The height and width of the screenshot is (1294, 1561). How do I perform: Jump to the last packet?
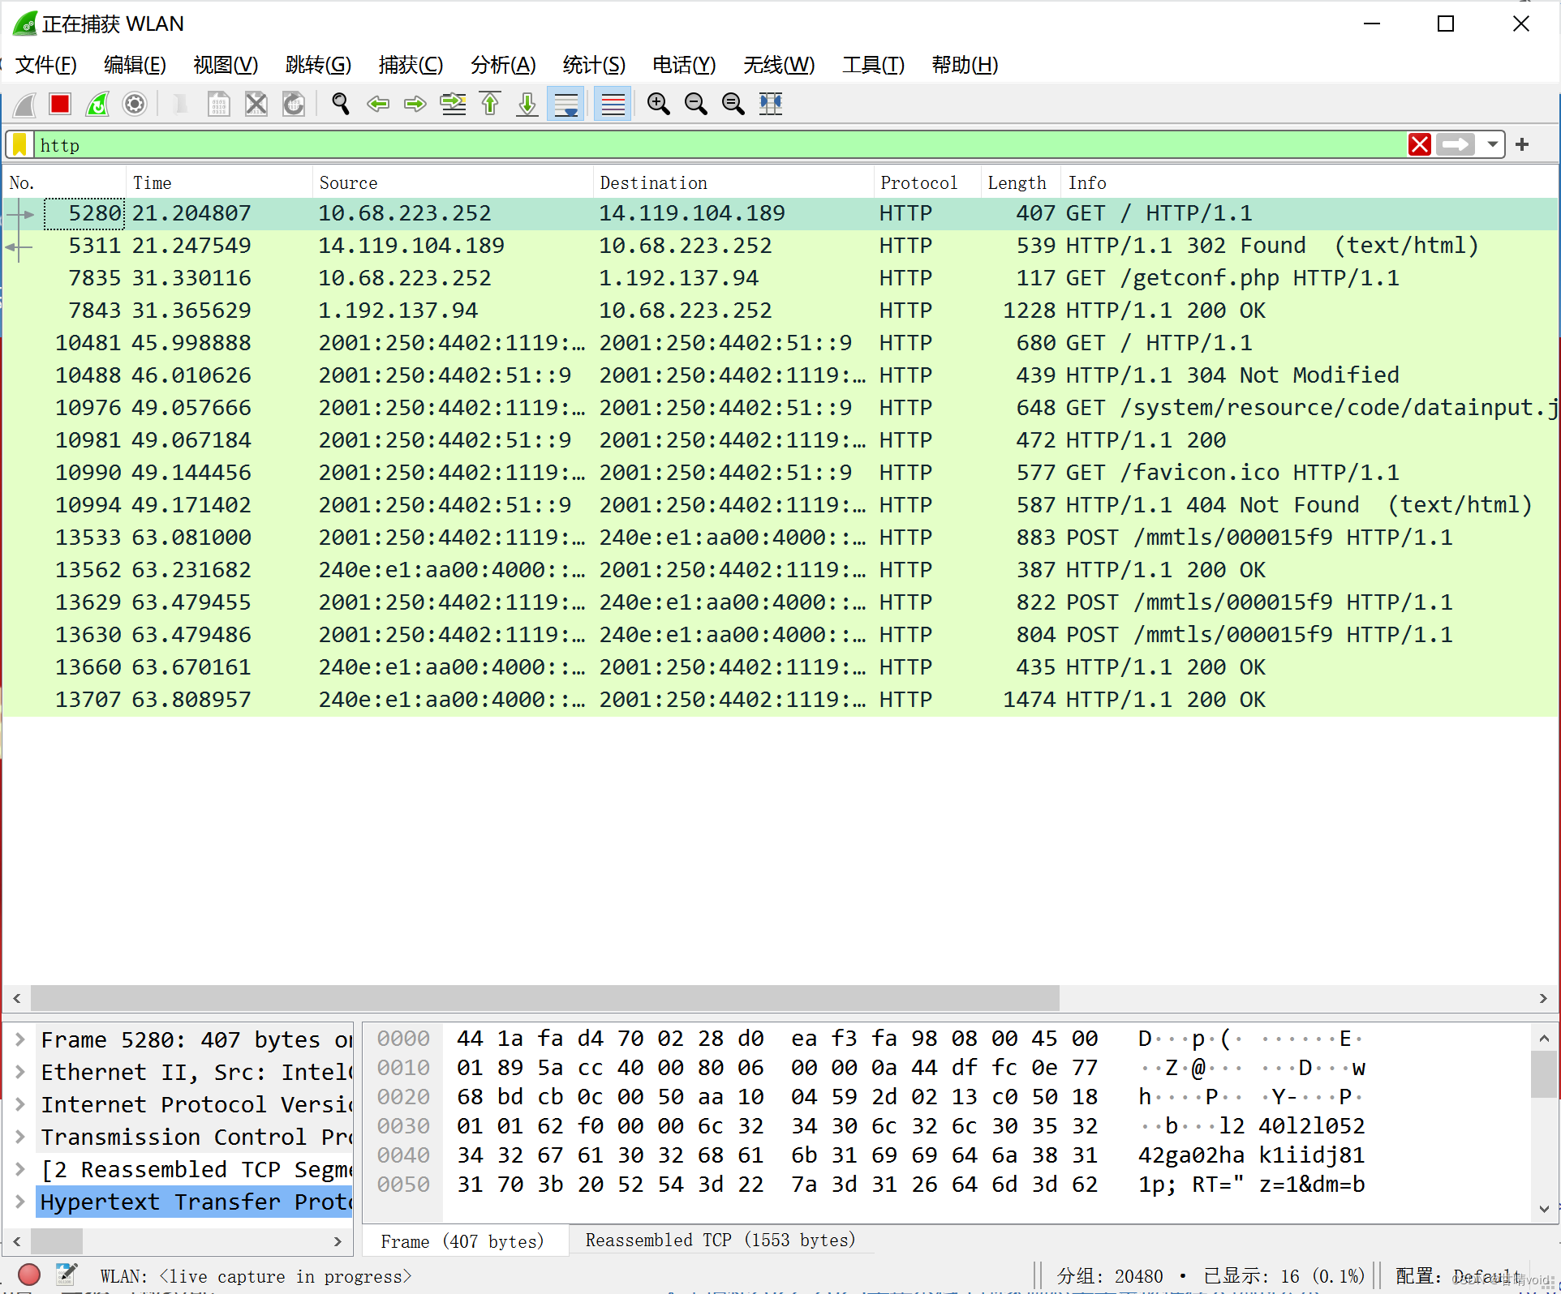click(527, 104)
